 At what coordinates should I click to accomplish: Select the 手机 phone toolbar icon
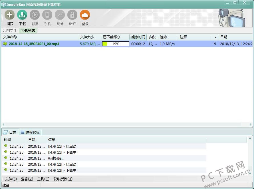point(47,15)
